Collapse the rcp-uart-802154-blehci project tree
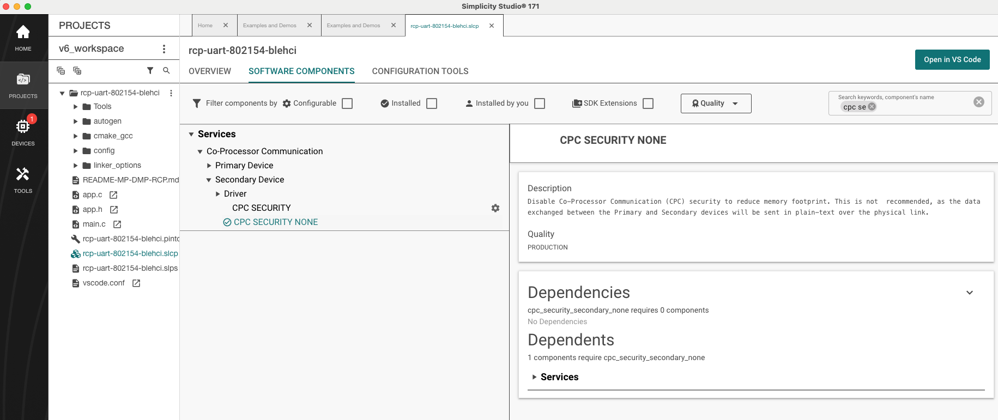Image resolution: width=998 pixels, height=420 pixels. (62, 93)
